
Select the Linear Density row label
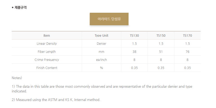click(x=47, y=43)
